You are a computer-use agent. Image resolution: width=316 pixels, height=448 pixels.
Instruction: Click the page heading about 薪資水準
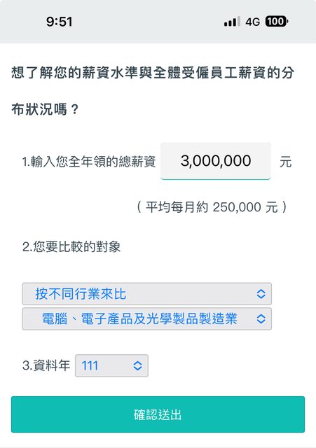click(x=153, y=73)
